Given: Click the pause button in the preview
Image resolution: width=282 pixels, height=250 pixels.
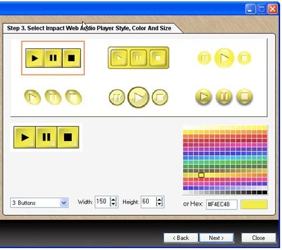Looking at the screenshot, I should tap(46, 137).
